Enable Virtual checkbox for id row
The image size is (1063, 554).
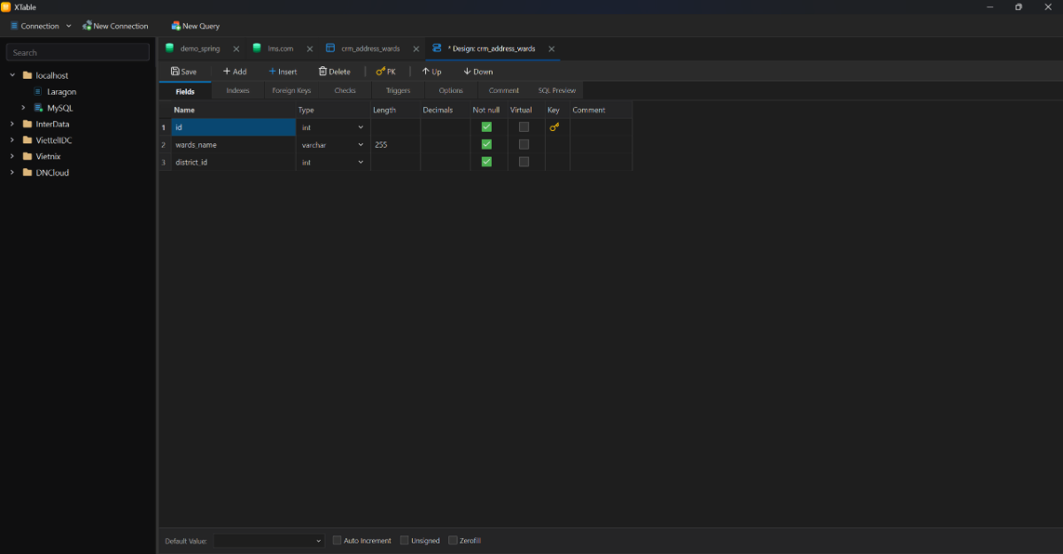(x=524, y=127)
